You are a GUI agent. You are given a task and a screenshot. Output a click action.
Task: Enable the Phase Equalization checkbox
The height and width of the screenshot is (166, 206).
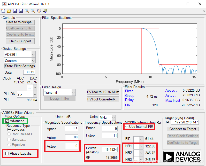tap(7, 153)
